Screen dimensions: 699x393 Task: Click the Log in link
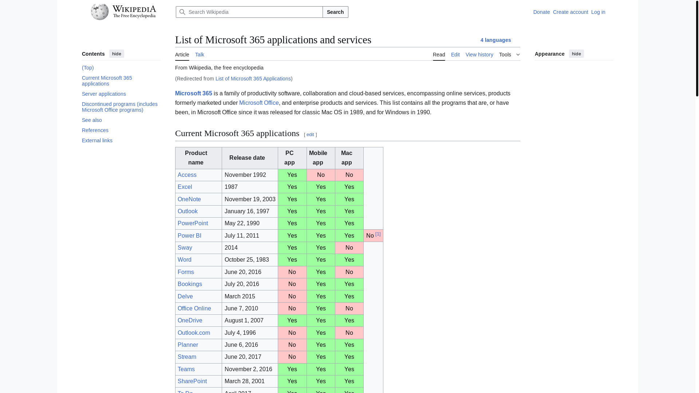tap(598, 12)
